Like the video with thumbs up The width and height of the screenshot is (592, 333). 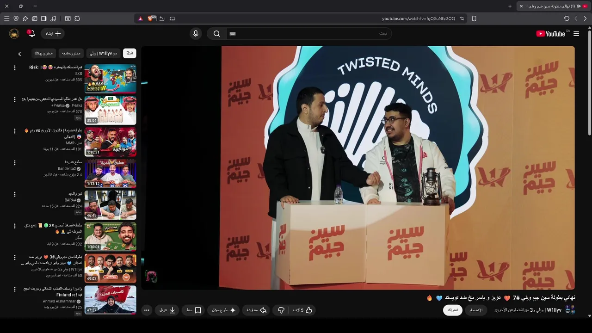[x=303, y=310]
